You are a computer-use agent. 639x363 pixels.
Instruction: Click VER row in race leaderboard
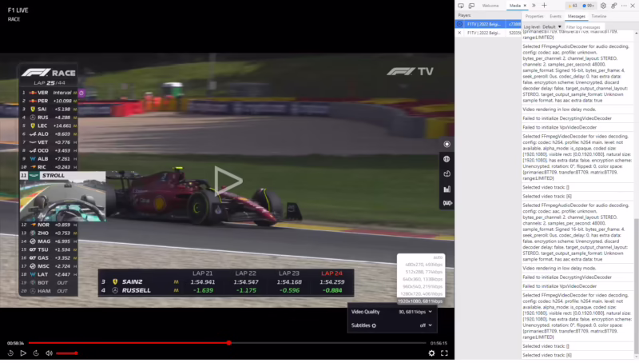tap(49, 93)
